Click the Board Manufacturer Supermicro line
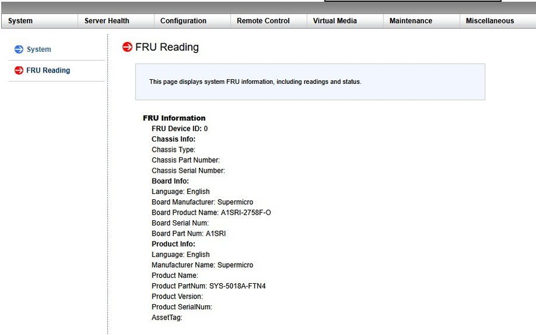This screenshot has width=536, height=335. click(202, 202)
